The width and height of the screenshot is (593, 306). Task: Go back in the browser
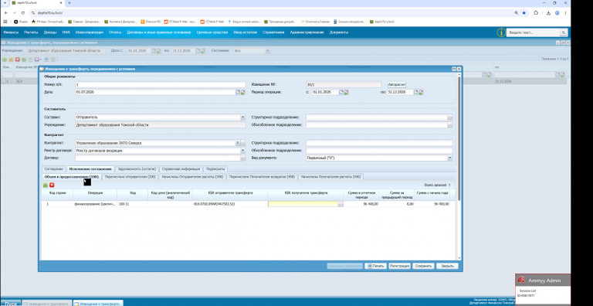5,13
